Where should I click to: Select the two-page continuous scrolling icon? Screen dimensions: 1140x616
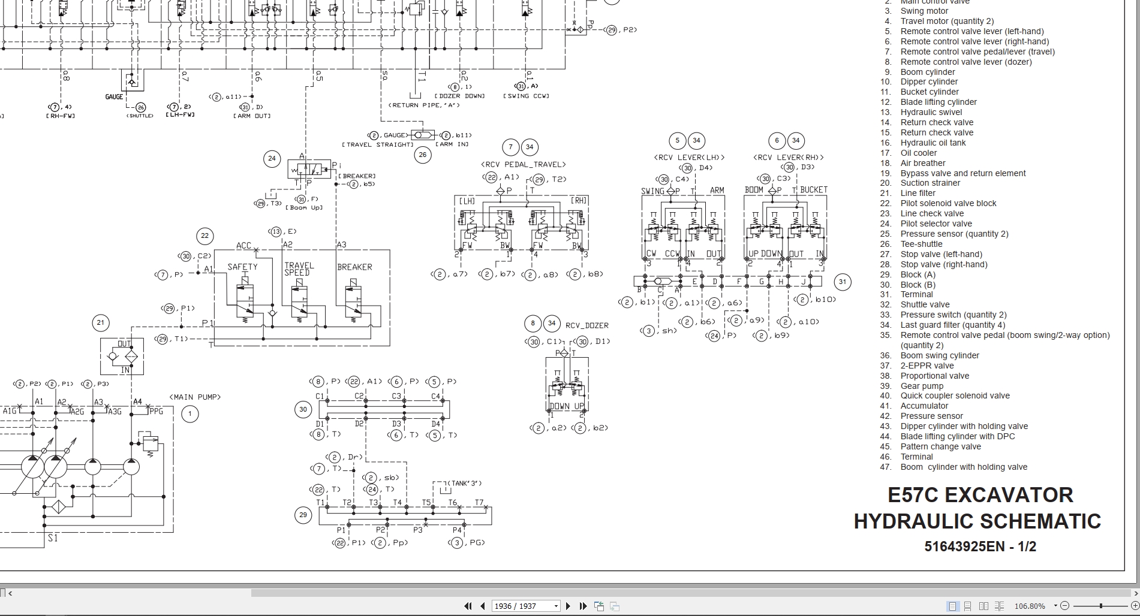pos(999,606)
